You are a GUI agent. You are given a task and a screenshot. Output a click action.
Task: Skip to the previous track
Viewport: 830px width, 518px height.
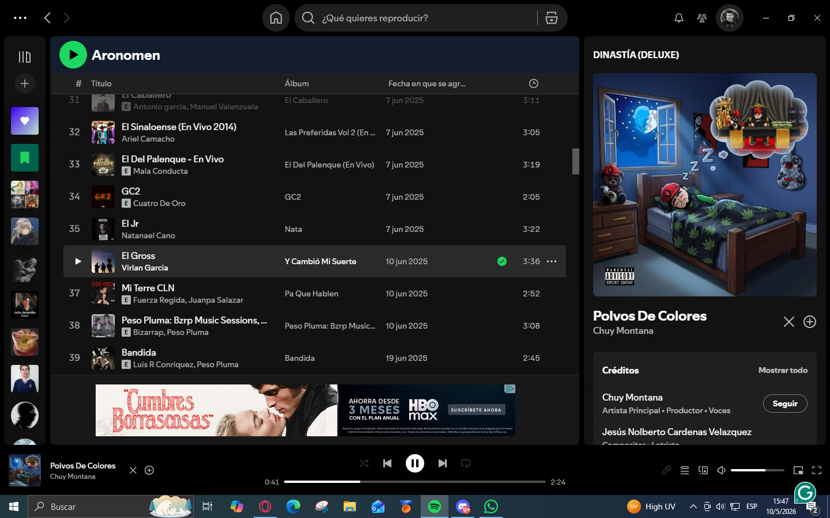[x=387, y=463]
